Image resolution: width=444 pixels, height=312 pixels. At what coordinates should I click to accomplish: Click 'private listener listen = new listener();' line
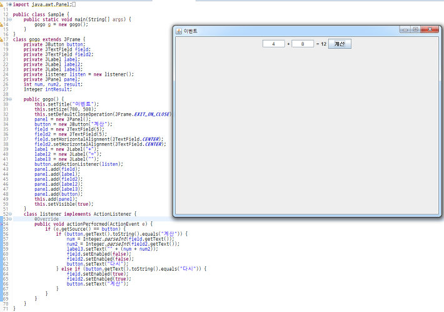click(x=79, y=74)
